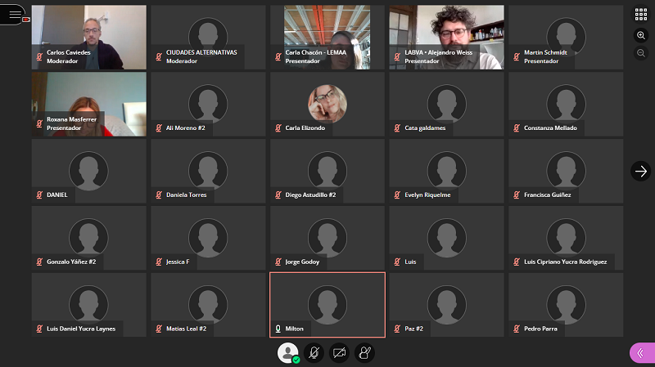This screenshot has height=367, width=655.
Task: Click the name label Luis Cipriano Yucra Rodriguez
Action: coord(565,262)
